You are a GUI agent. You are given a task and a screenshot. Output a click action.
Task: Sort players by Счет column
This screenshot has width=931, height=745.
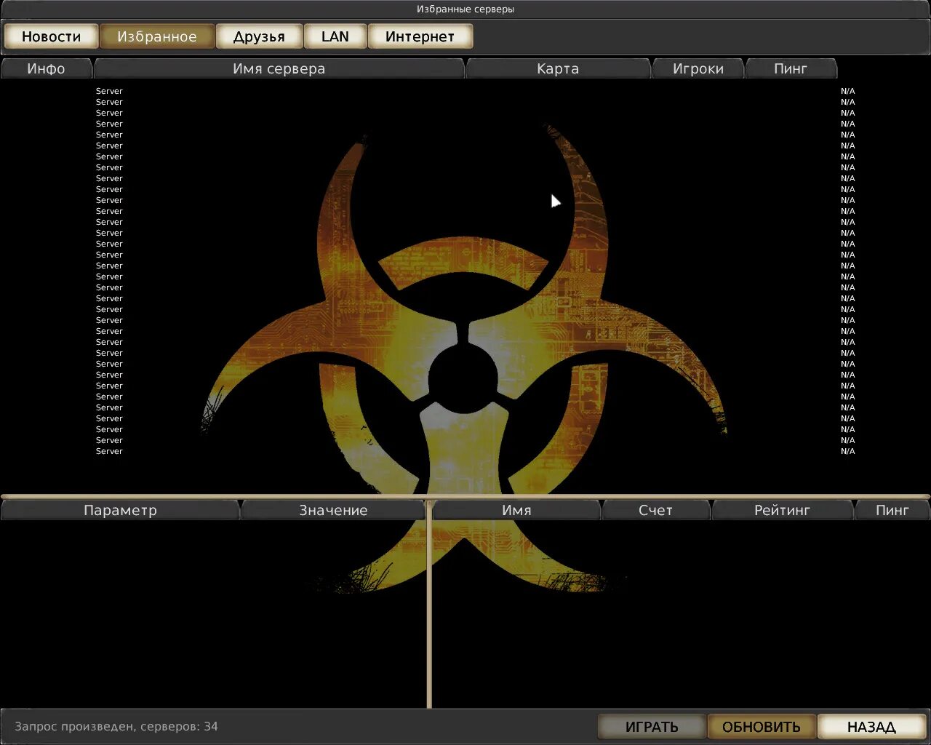656,510
